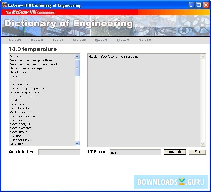Viewport: 211px width, 192px height.
Task: Click definition pane scroll-down arrow
Action: tap(203, 144)
